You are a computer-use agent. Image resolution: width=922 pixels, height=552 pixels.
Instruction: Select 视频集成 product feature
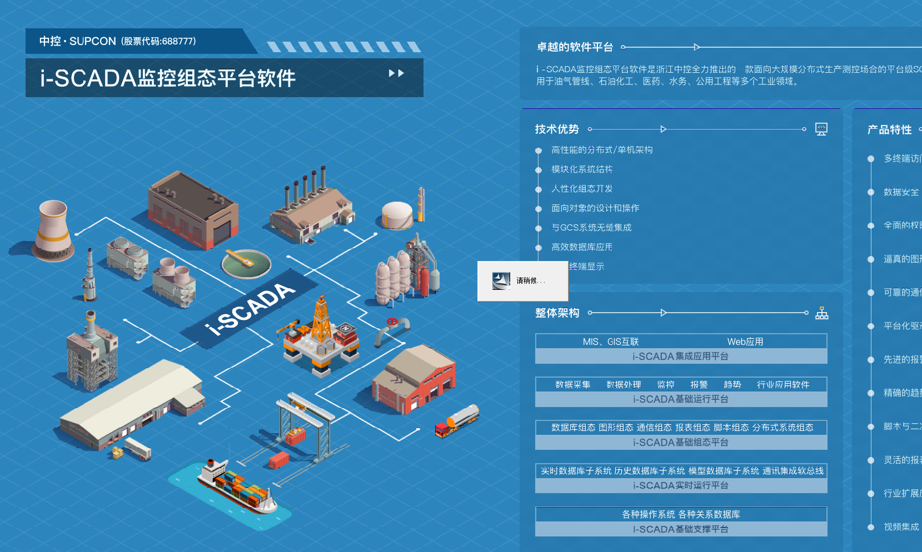[901, 527]
